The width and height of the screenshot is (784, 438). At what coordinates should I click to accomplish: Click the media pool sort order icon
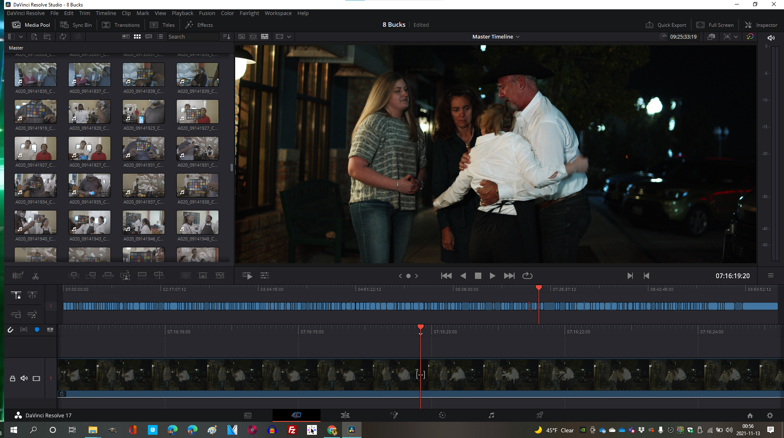click(227, 36)
